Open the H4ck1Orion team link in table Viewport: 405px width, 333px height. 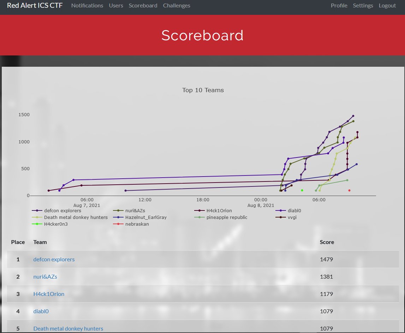click(x=49, y=294)
